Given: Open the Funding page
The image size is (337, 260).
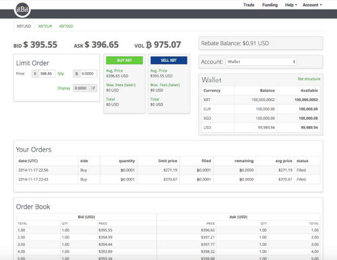Looking at the screenshot, I should click(x=270, y=5).
